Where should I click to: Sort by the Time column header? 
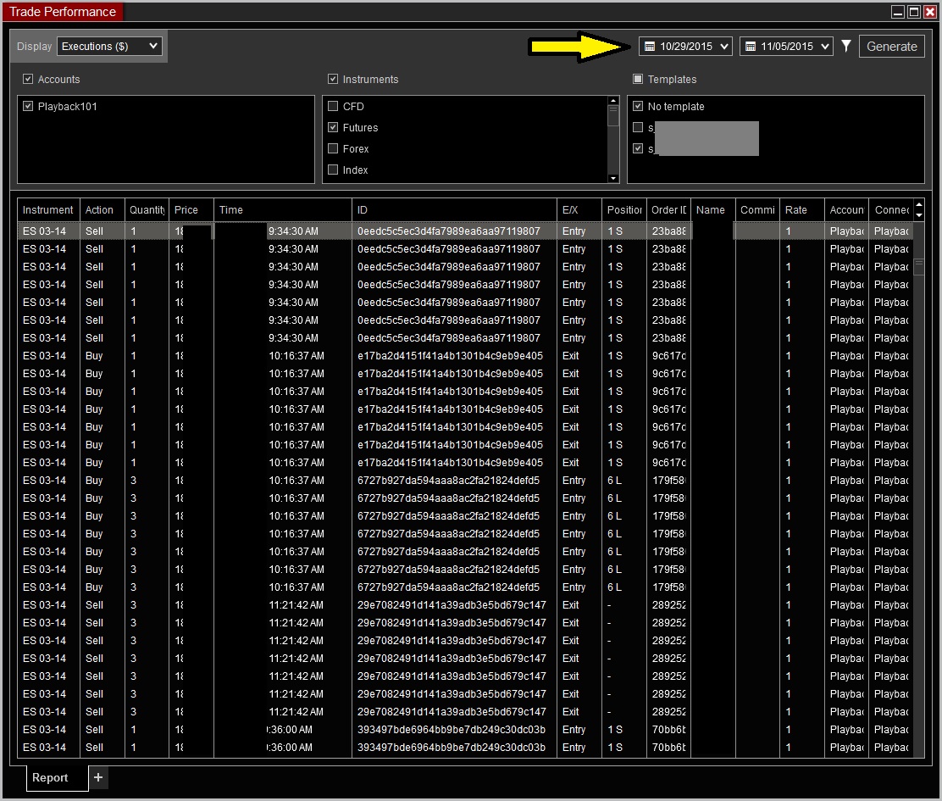pyautogui.click(x=282, y=209)
